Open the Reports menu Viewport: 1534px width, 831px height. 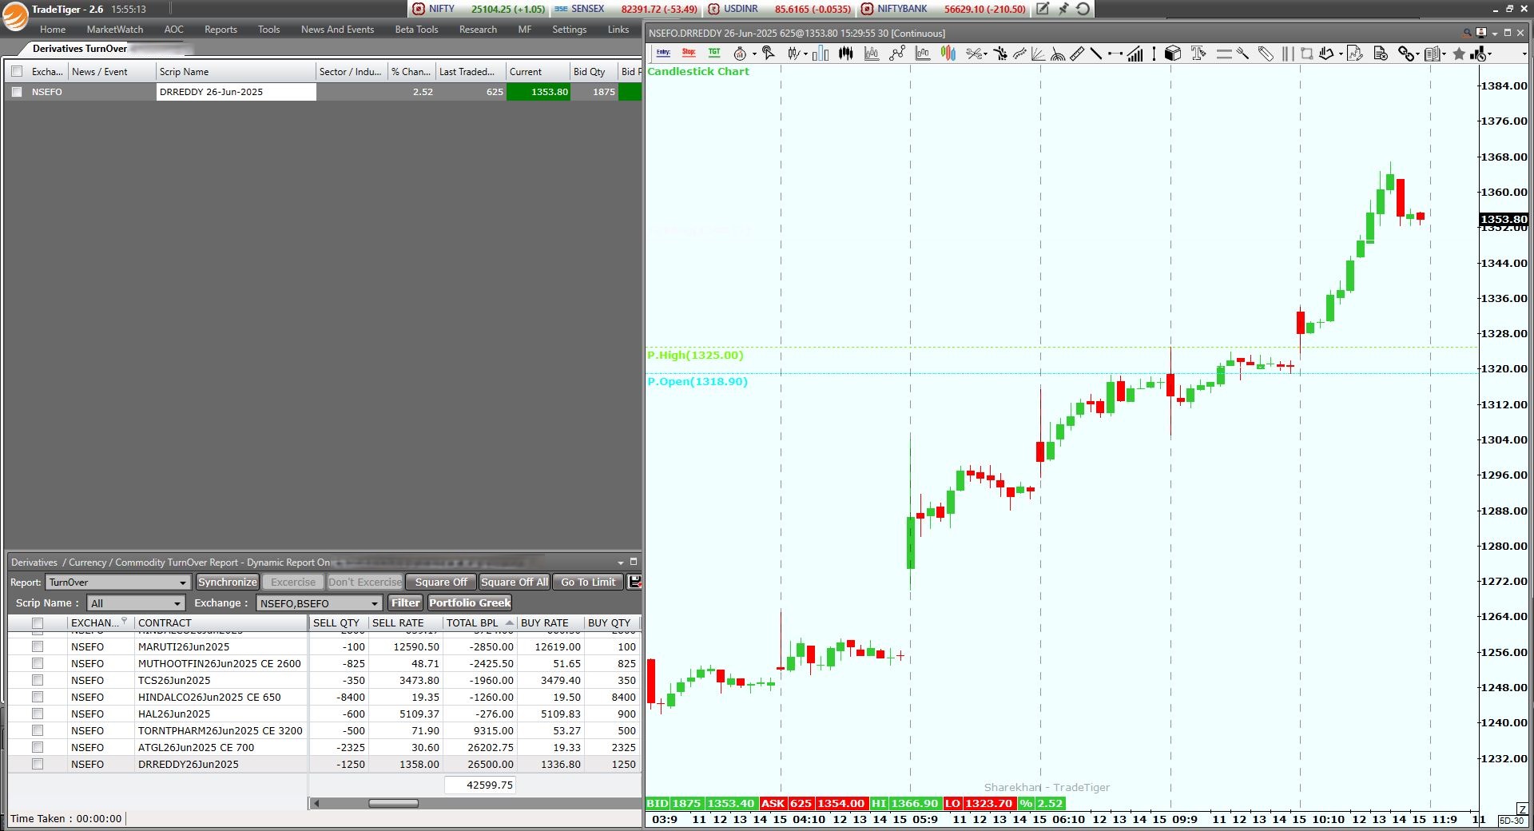(x=221, y=30)
